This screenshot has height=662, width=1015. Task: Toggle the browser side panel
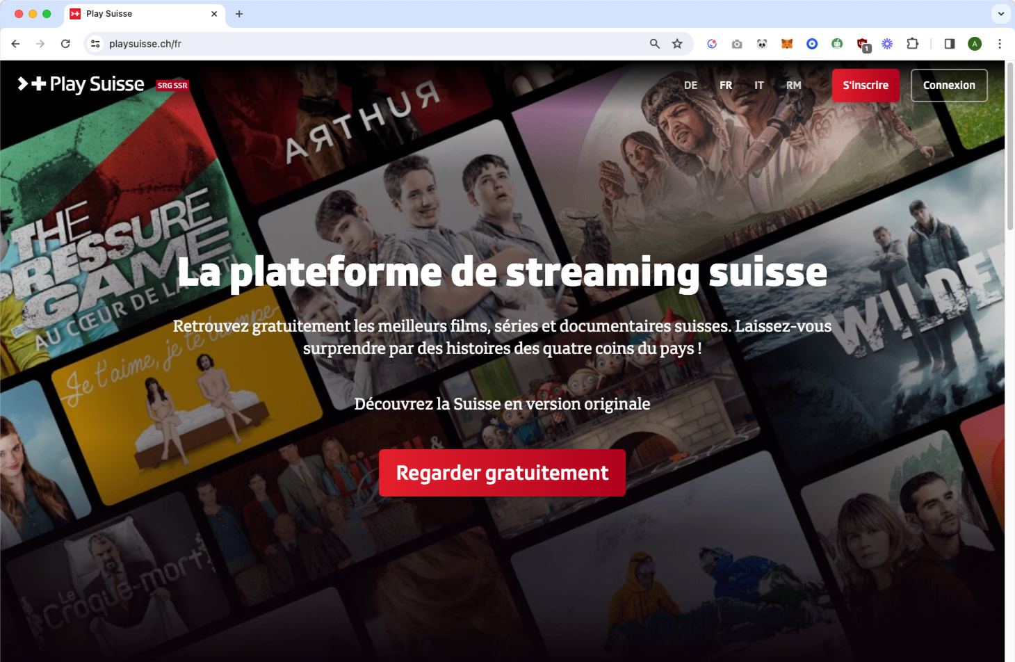point(950,44)
